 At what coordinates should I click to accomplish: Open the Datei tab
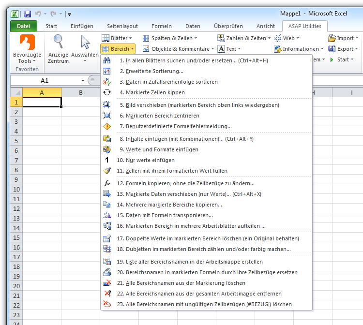tap(24, 26)
